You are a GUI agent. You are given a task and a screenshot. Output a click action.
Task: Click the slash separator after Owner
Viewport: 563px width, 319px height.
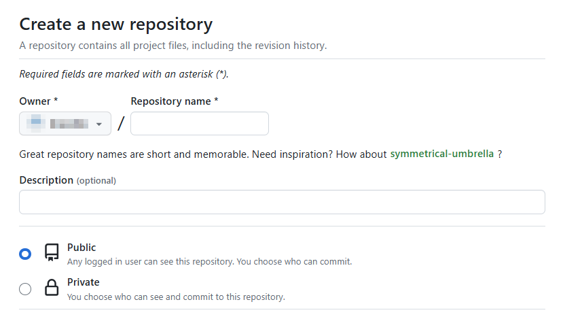[x=121, y=124]
